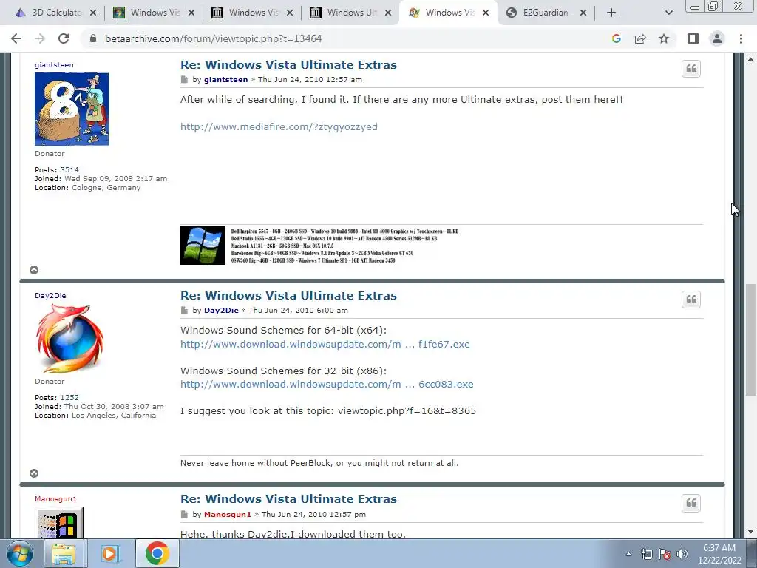Click the scrollbar up arrow
The image size is (757, 568).
coord(750,59)
